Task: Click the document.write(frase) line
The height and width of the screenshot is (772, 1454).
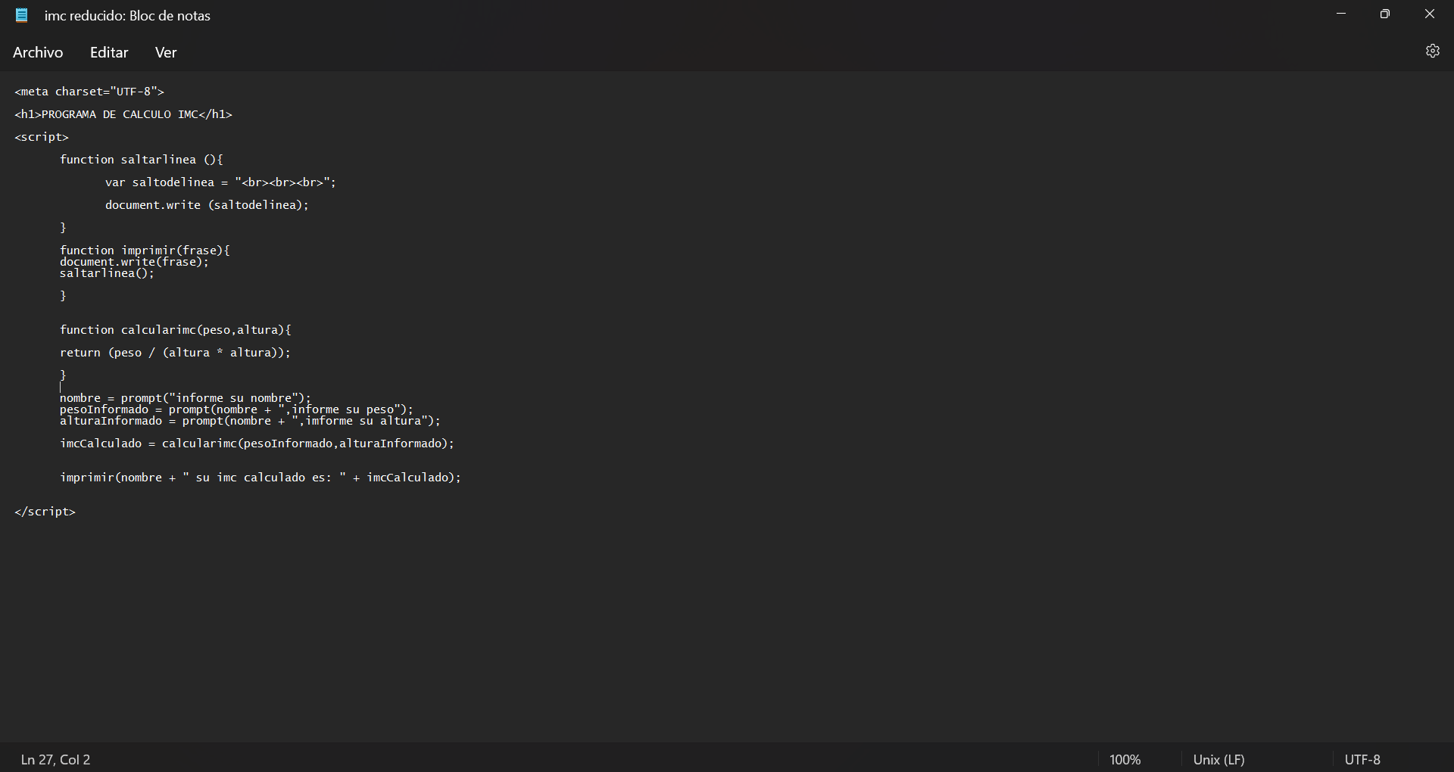Action: coord(134,262)
